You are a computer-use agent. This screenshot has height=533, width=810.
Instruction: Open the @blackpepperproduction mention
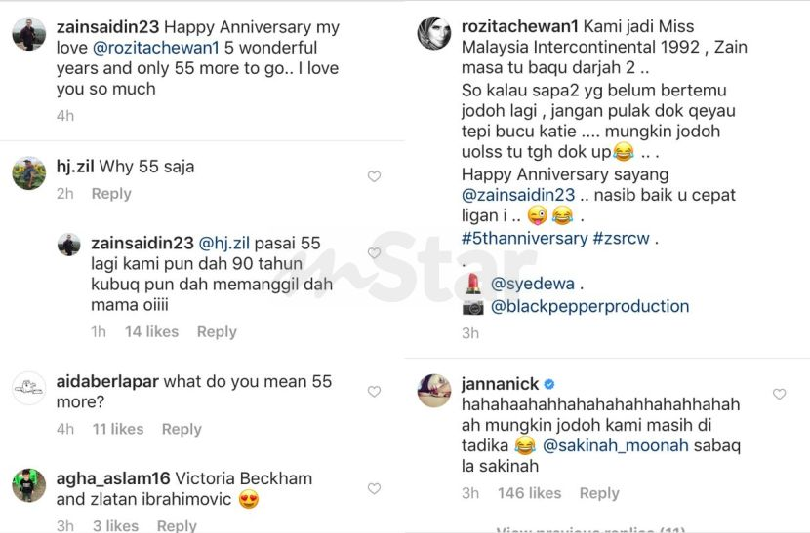(x=589, y=306)
